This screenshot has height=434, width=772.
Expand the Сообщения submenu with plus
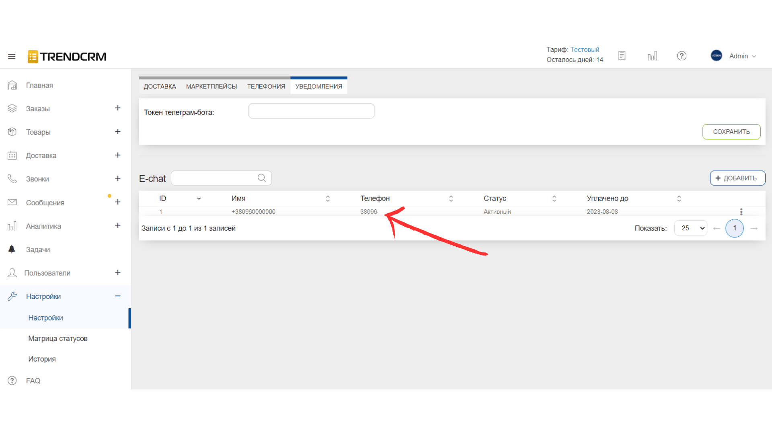[x=118, y=202]
